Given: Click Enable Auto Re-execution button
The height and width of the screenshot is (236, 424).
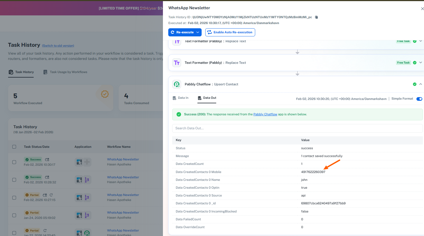Looking at the screenshot, I should pos(230,32).
